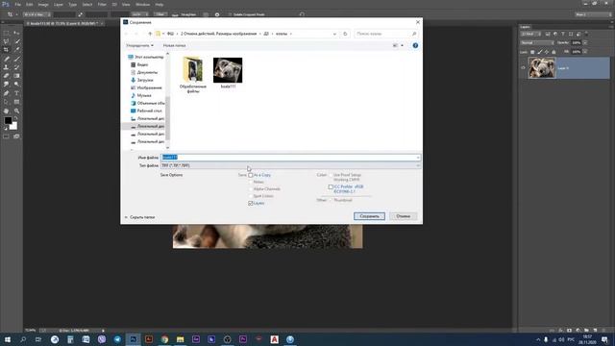Lock transparent pixels in Layers panel
Viewport: 615px width, 346px height.
coord(532,52)
